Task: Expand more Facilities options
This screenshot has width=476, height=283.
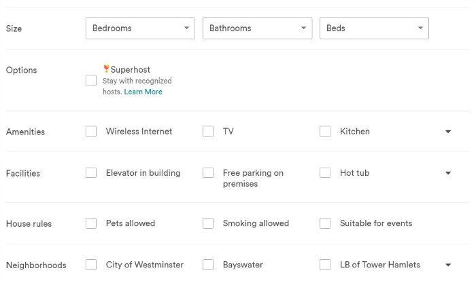Action: [x=448, y=173]
